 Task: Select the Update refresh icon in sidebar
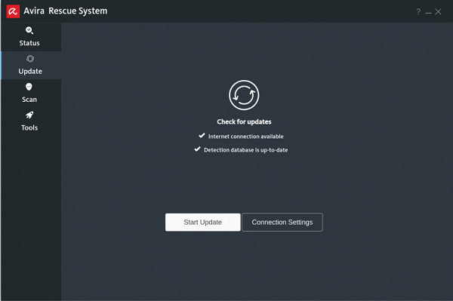coord(30,59)
